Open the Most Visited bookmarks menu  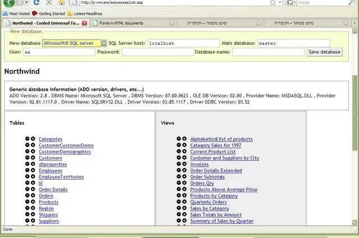[x=16, y=13]
